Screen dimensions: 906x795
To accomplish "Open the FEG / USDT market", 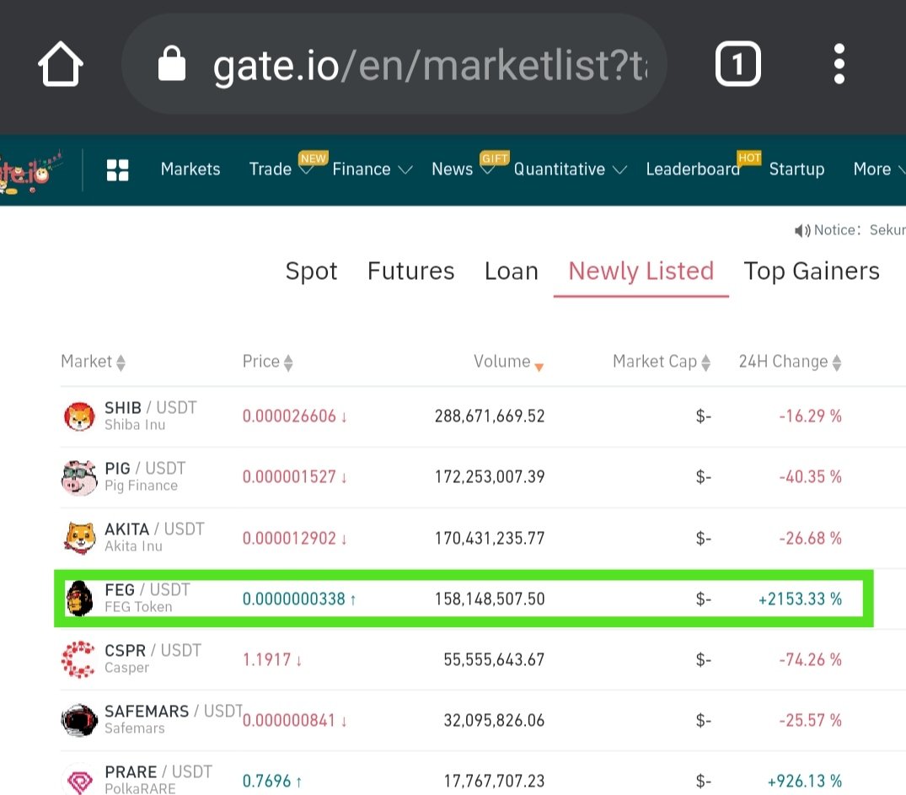I will pos(147,590).
